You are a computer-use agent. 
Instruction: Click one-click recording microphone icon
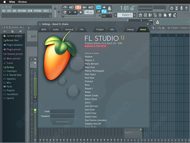(x=181, y=8)
